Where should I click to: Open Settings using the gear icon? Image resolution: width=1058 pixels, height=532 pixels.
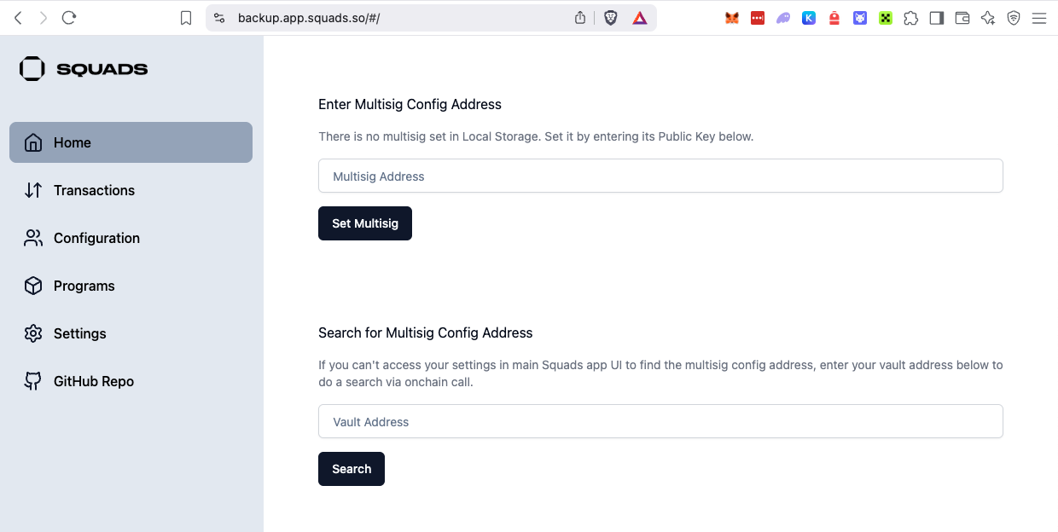point(33,333)
